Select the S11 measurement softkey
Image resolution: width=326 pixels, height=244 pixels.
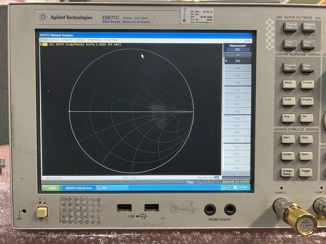pos(238,61)
